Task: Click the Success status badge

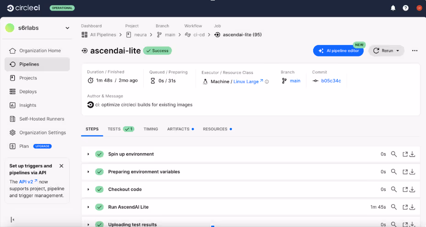Action: point(157,51)
